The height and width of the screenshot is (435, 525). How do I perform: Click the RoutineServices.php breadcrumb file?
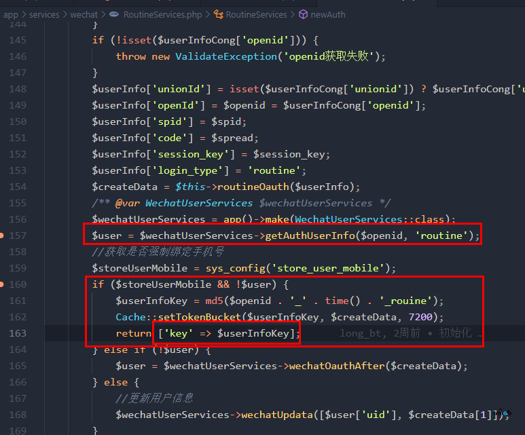tap(163, 15)
